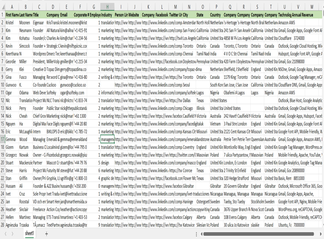Screen dimensions: 324x239
Task: Select the 'Geordie' first name cell
Action: click(x=12, y=61)
